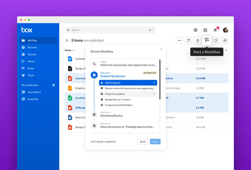Image resolution: width=251 pixels, height=170 pixels.
Task: Open more options ellipsis button
Action: tap(179, 40)
